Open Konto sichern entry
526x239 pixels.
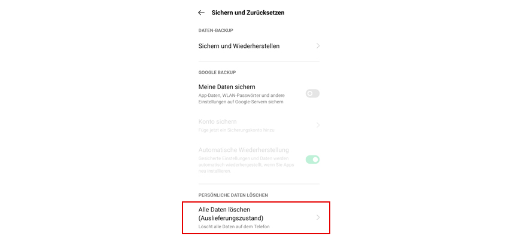(259, 125)
